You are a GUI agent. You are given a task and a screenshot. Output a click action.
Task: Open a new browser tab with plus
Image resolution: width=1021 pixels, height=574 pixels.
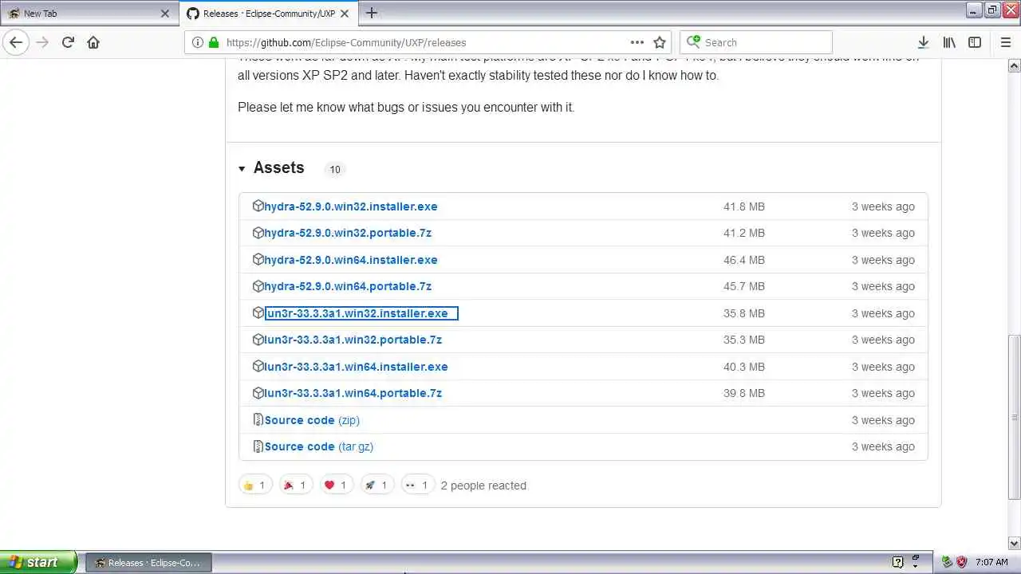[x=372, y=13]
